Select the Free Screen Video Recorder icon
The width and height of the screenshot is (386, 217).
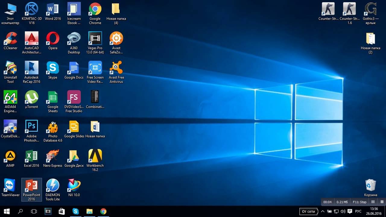pyautogui.click(x=95, y=72)
